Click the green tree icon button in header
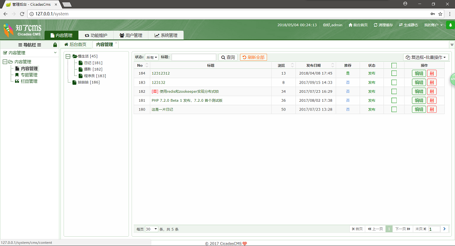The image size is (455, 246). [x=450, y=25]
